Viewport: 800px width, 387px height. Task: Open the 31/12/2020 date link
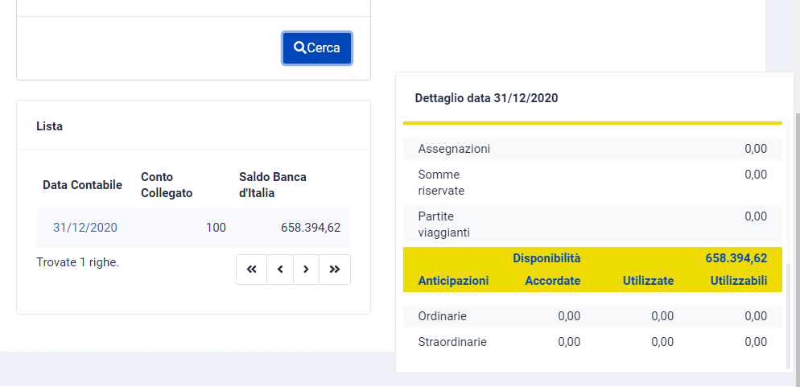coord(85,228)
